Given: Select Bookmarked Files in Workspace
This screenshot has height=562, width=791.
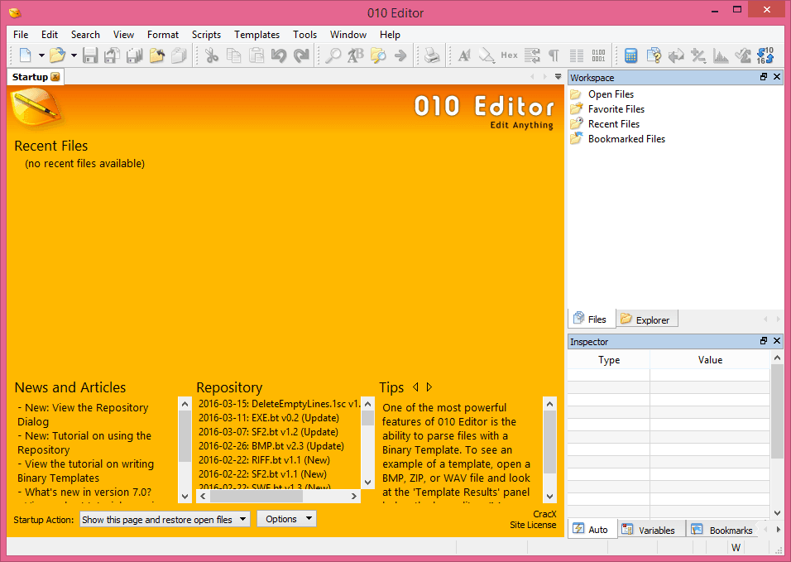Looking at the screenshot, I should (617, 139).
